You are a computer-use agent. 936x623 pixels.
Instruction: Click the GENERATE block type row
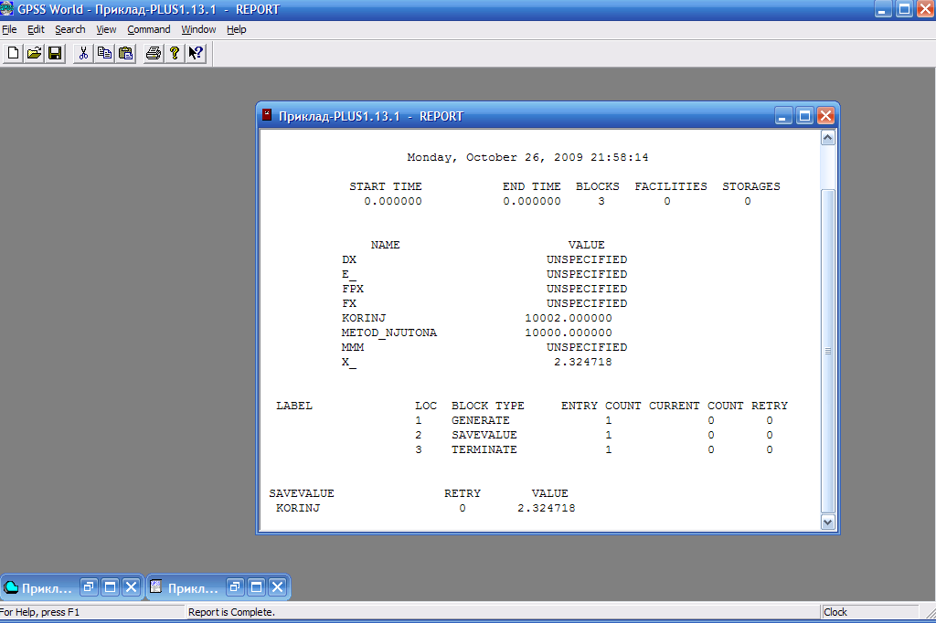[x=481, y=420]
